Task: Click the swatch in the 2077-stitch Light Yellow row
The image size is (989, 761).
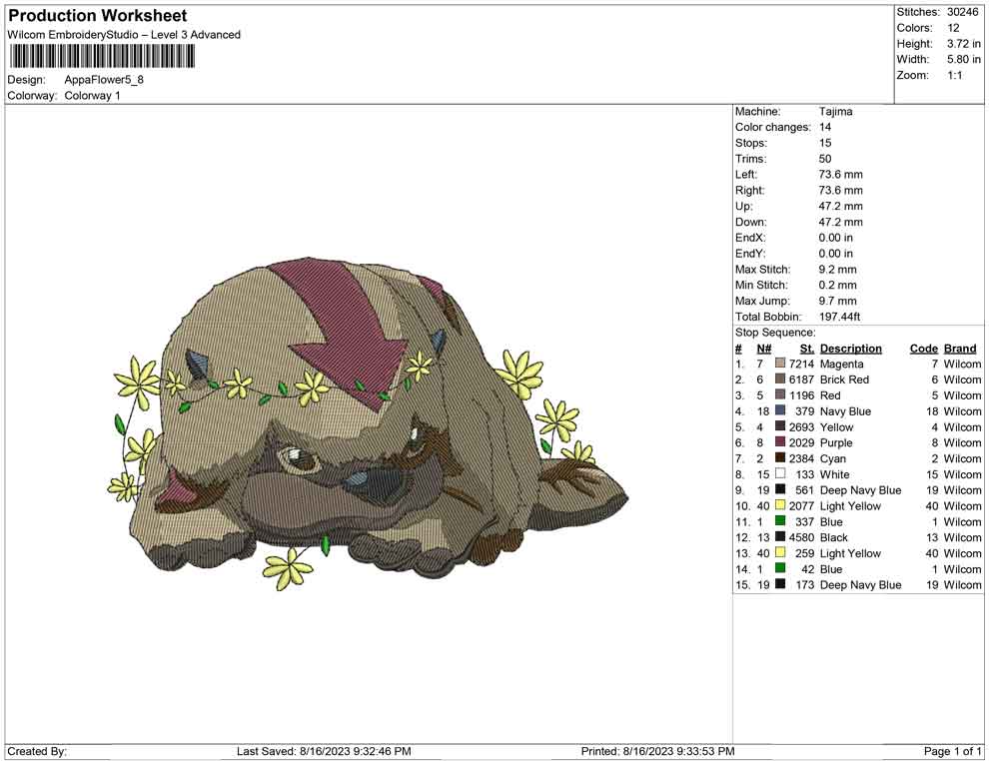Action: 780,505
